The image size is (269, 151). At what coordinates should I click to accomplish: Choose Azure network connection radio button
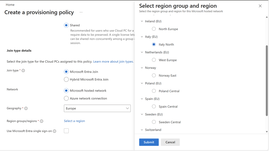[x=66, y=99]
